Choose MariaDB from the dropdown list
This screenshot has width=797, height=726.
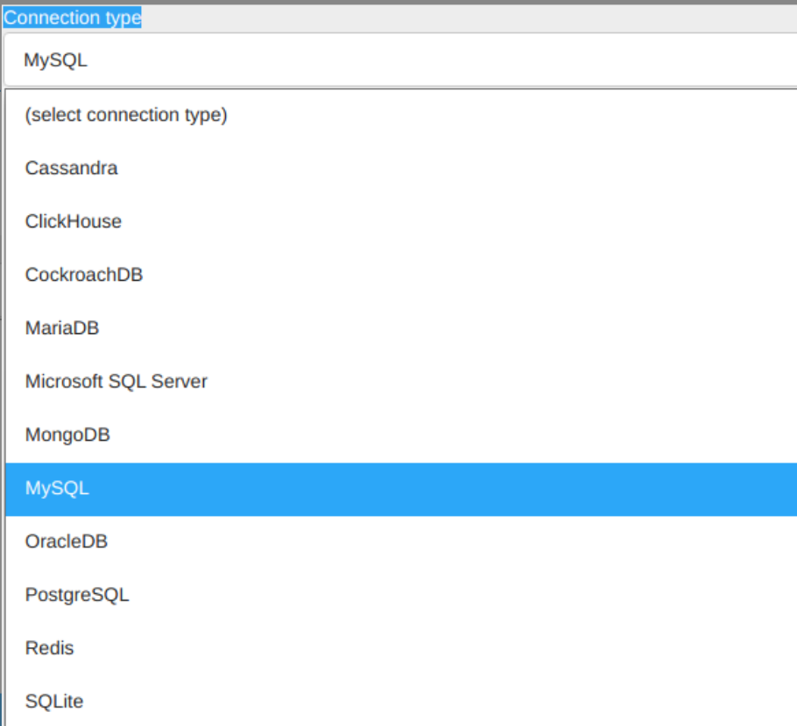pos(401,329)
